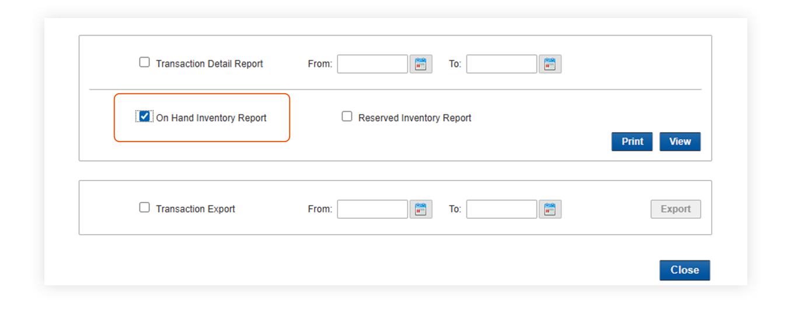Image resolution: width=794 pixels, height=315 pixels.
Task: Focus the Transaction Export From date field
Action: (x=372, y=209)
